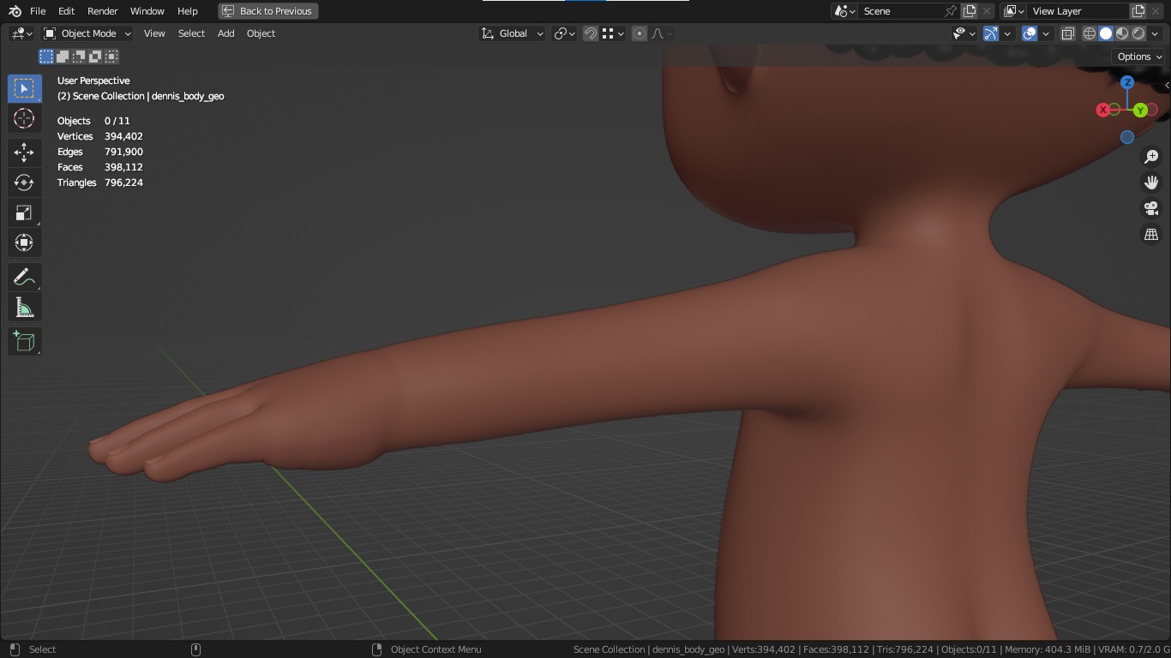
Task: Expand gizmo options dropdown arrow
Action: [1007, 33]
